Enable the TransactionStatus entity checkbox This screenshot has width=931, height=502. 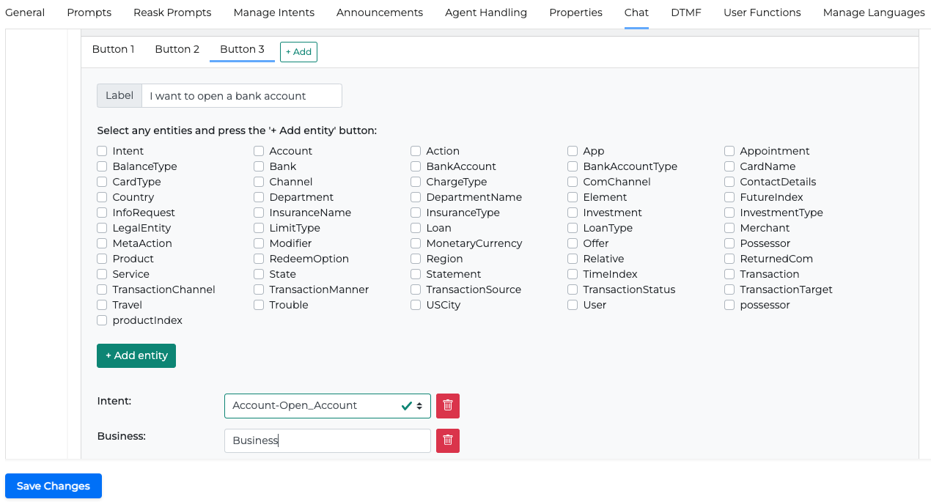[x=573, y=289]
